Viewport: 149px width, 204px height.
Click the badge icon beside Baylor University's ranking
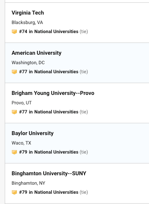click(14, 152)
